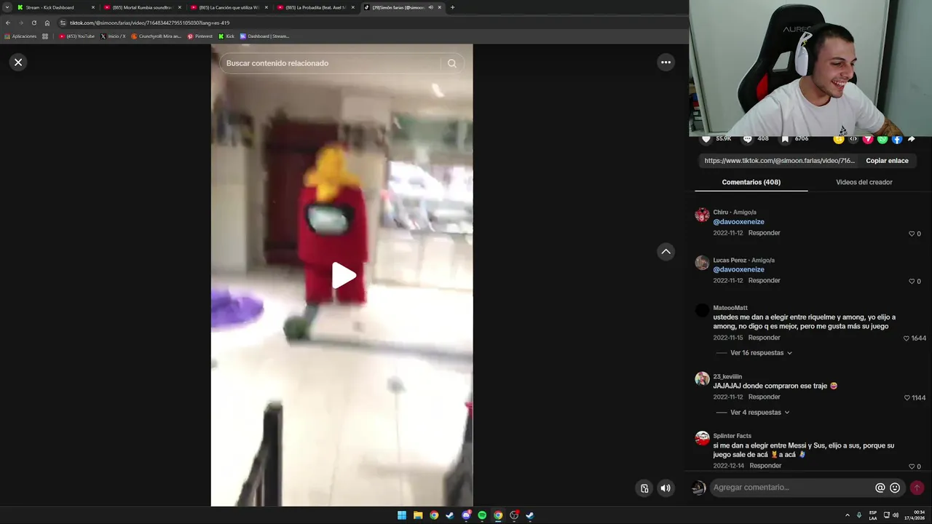
Task: Mute the TikTok video volume
Action: (x=666, y=488)
